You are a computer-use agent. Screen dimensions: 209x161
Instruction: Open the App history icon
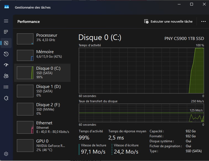[6, 54]
